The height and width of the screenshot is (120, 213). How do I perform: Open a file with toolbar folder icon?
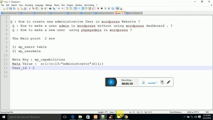[x=7, y=9]
